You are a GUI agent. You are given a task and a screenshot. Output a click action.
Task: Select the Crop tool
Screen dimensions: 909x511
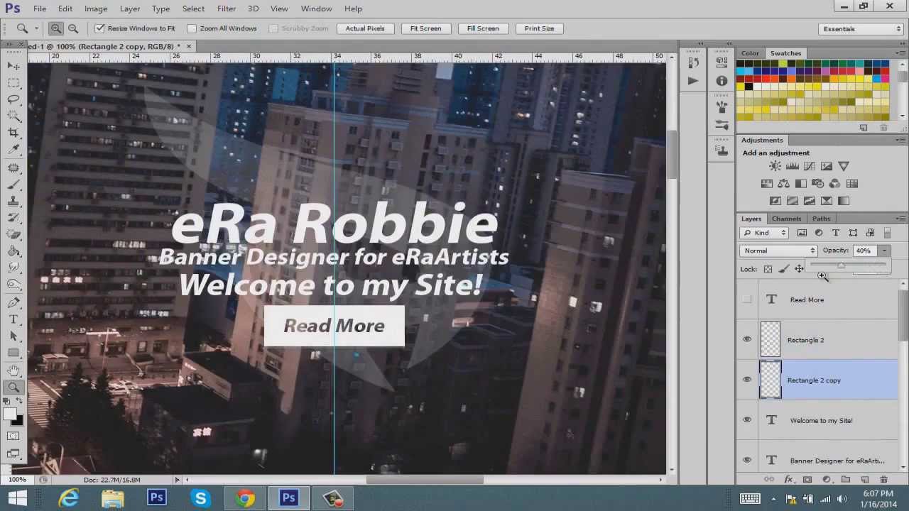13,133
